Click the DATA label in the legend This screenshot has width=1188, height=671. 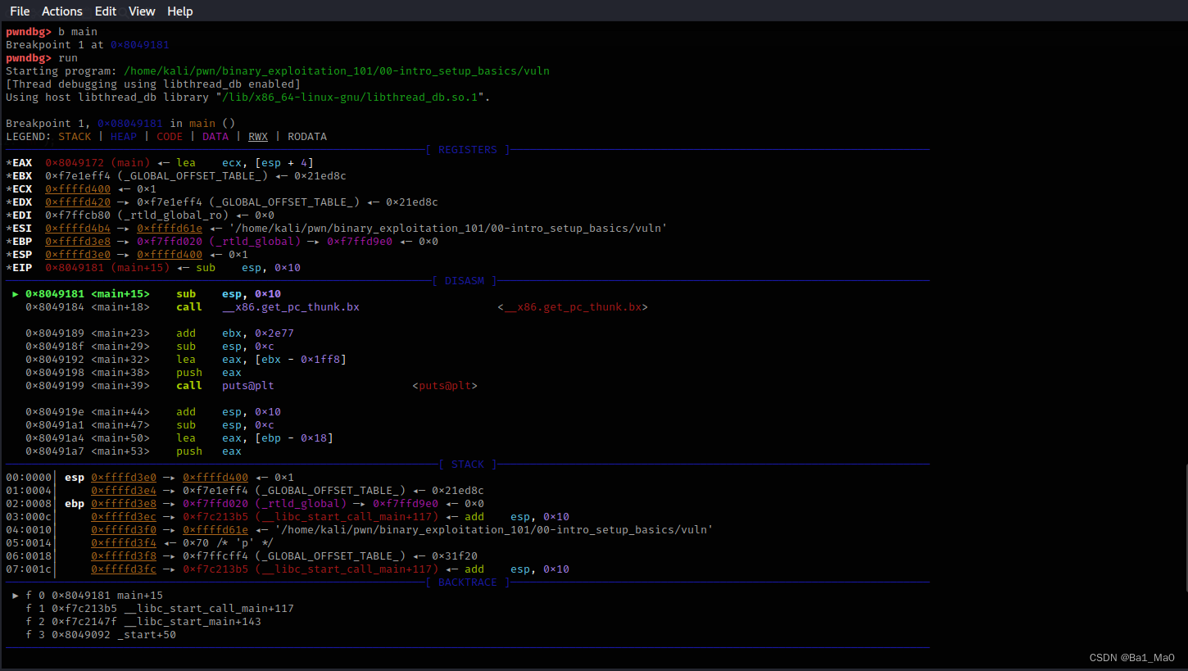pyautogui.click(x=215, y=137)
